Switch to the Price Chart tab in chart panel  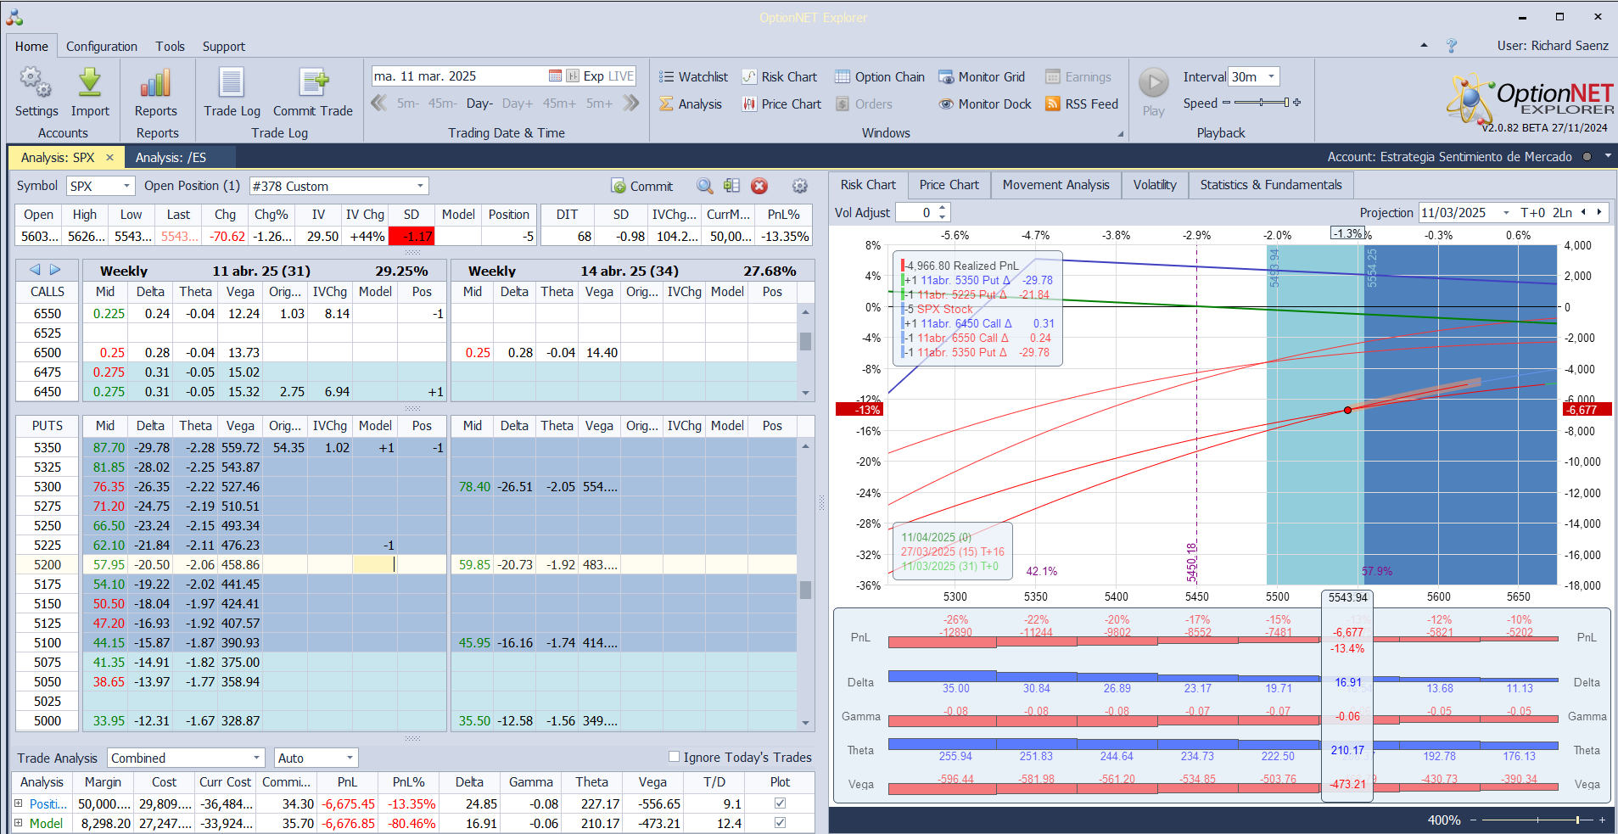pos(949,185)
